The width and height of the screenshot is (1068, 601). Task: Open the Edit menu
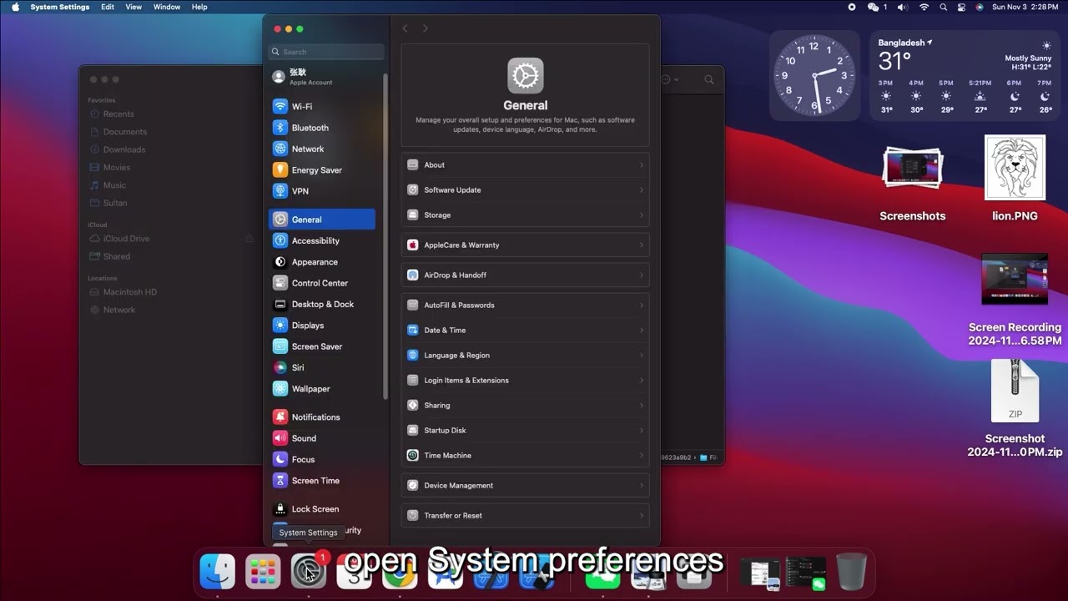(108, 7)
